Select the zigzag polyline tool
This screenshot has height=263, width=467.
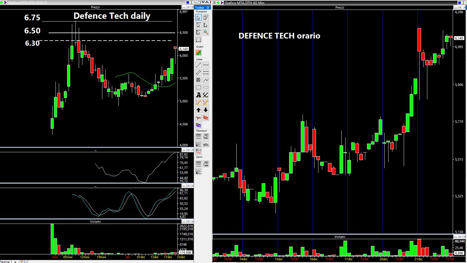click(206, 80)
